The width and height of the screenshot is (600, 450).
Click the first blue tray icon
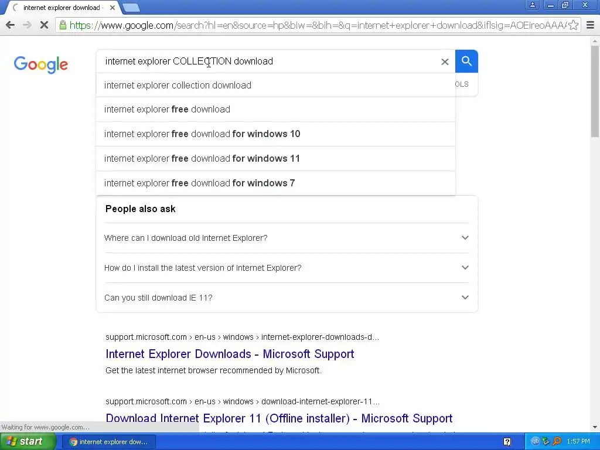535,441
